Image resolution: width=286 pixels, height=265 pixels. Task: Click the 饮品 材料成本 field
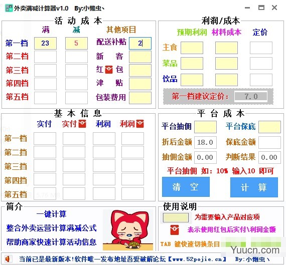pyautogui.click(x=226, y=80)
